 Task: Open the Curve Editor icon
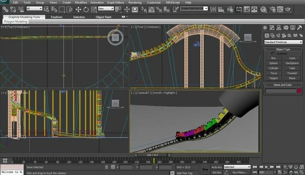[x=247, y=9]
